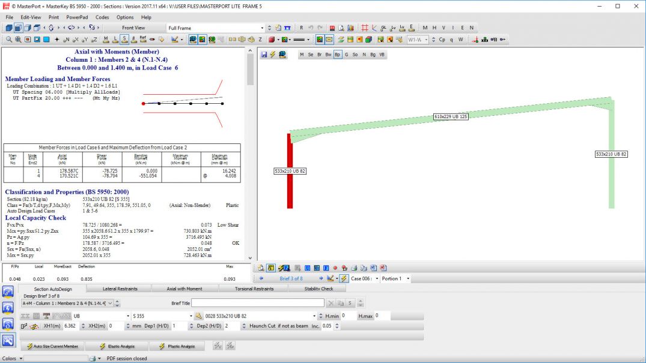Click the Inc. value stepper arrows

pyautogui.click(x=337, y=326)
